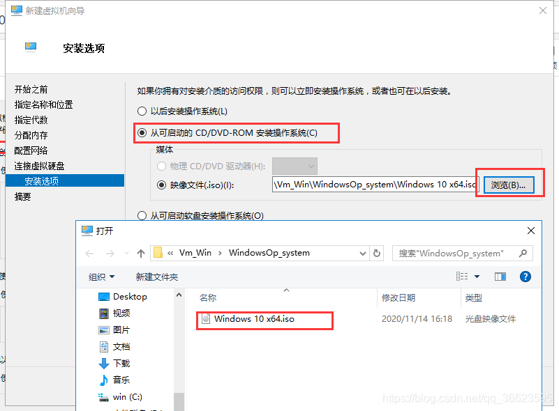Viewport: 559px width, 411px height.
Task: Click the refresh icon beside address bar
Action: pos(376,254)
